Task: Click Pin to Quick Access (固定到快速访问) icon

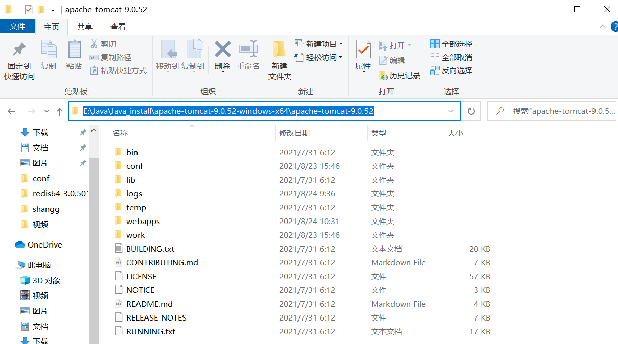Action: (x=19, y=50)
